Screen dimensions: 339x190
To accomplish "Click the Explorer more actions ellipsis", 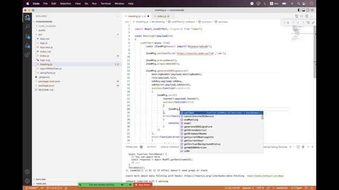I will pyautogui.click(x=118, y=16).
